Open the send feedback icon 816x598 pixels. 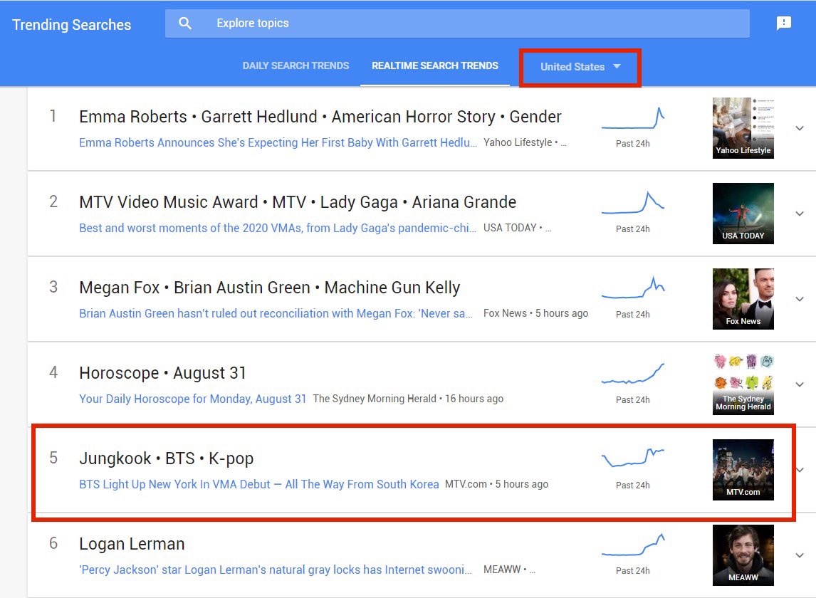(783, 23)
